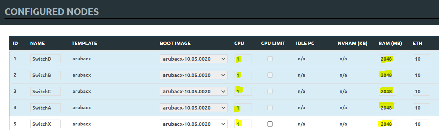The image size is (439, 130).
Task: Click the CONFIGURED NODES title
Action: click(52, 12)
